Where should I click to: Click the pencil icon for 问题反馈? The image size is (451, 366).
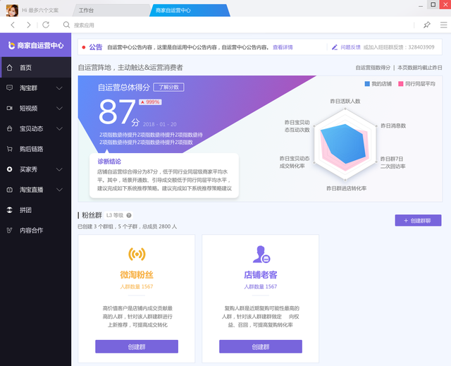[x=335, y=47]
